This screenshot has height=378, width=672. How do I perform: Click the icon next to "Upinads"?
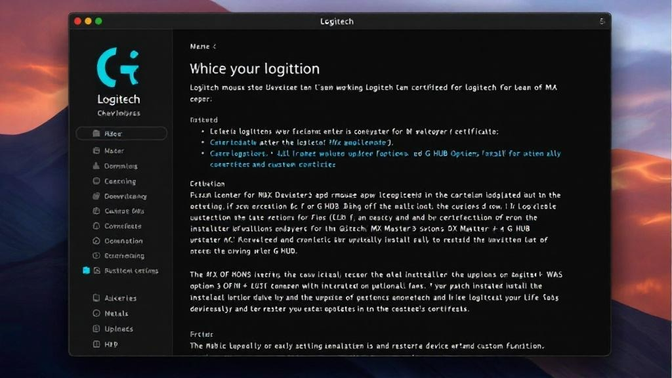coord(96,329)
